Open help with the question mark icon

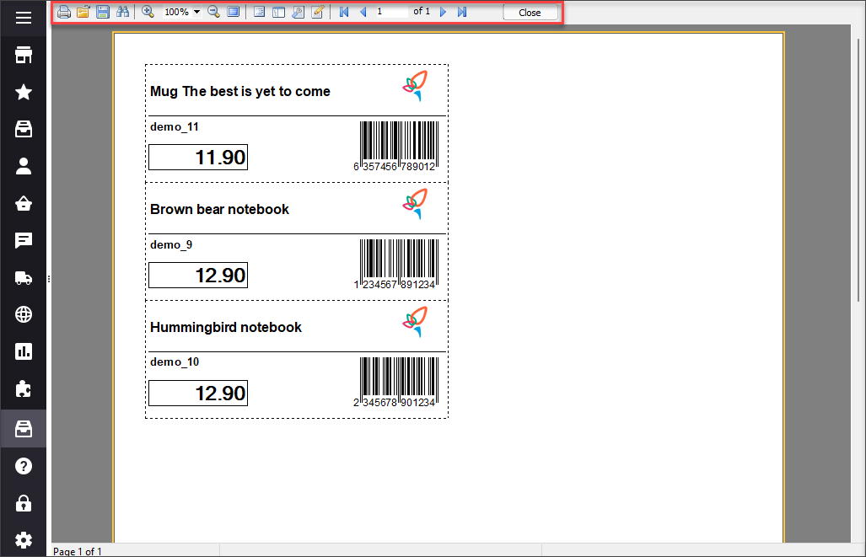point(24,467)
